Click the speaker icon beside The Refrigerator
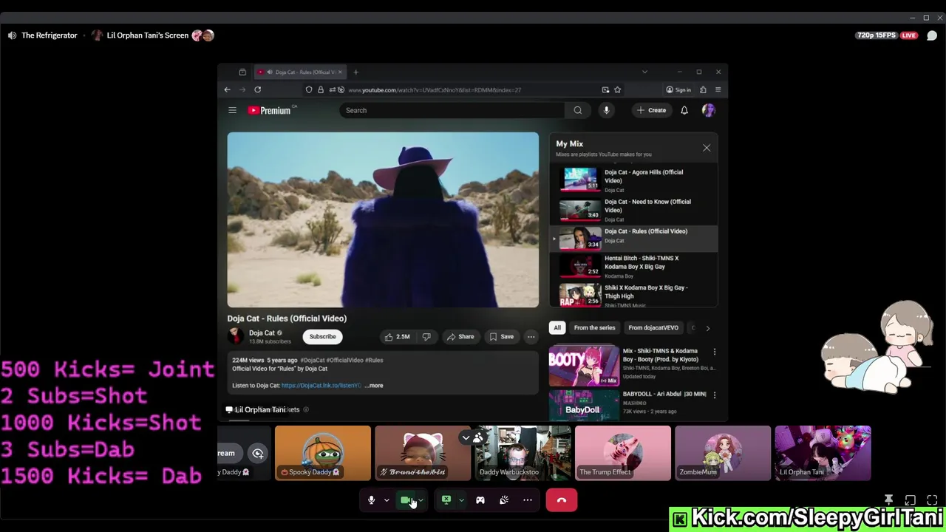The height and width of the screenshot is (532, 946). (x=12, y=35)
